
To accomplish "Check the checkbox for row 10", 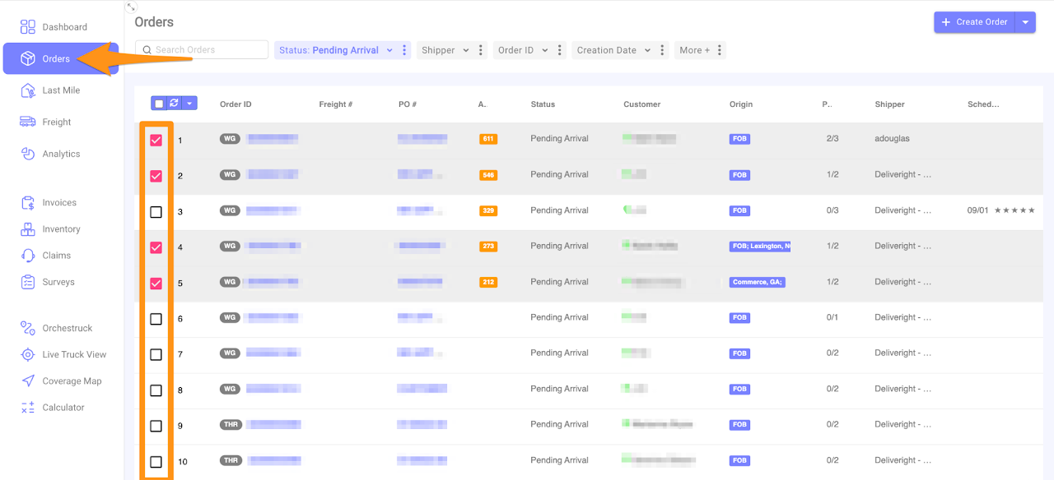I will (156, 462).
